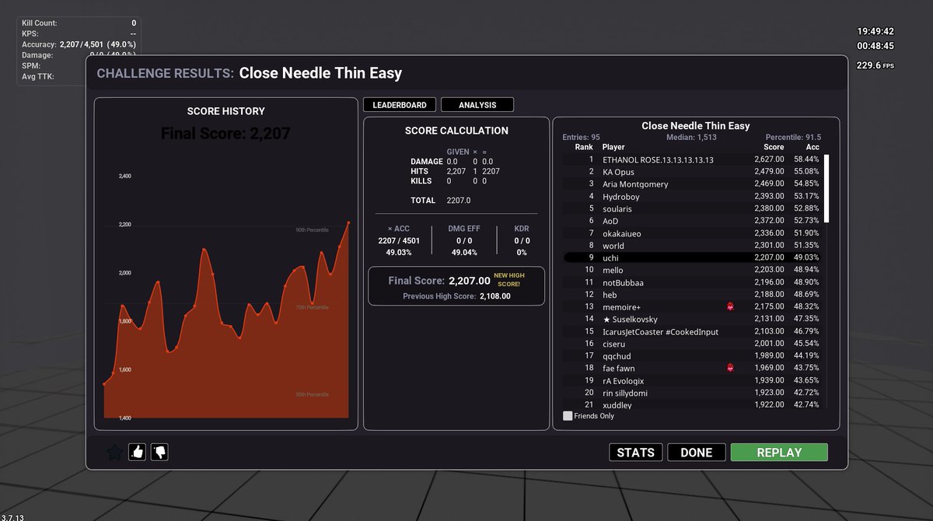
Task: Click the Entries: 95 label
Action: tap(581, 137)
